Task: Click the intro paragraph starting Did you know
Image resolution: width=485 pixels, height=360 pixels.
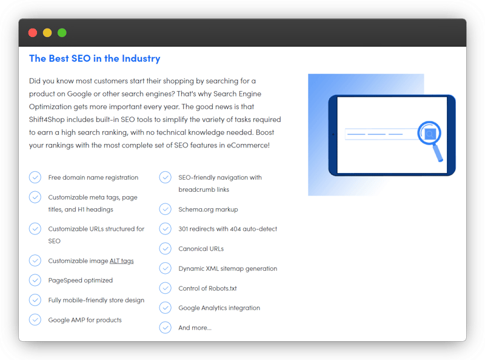Action: tap(155, 113)
